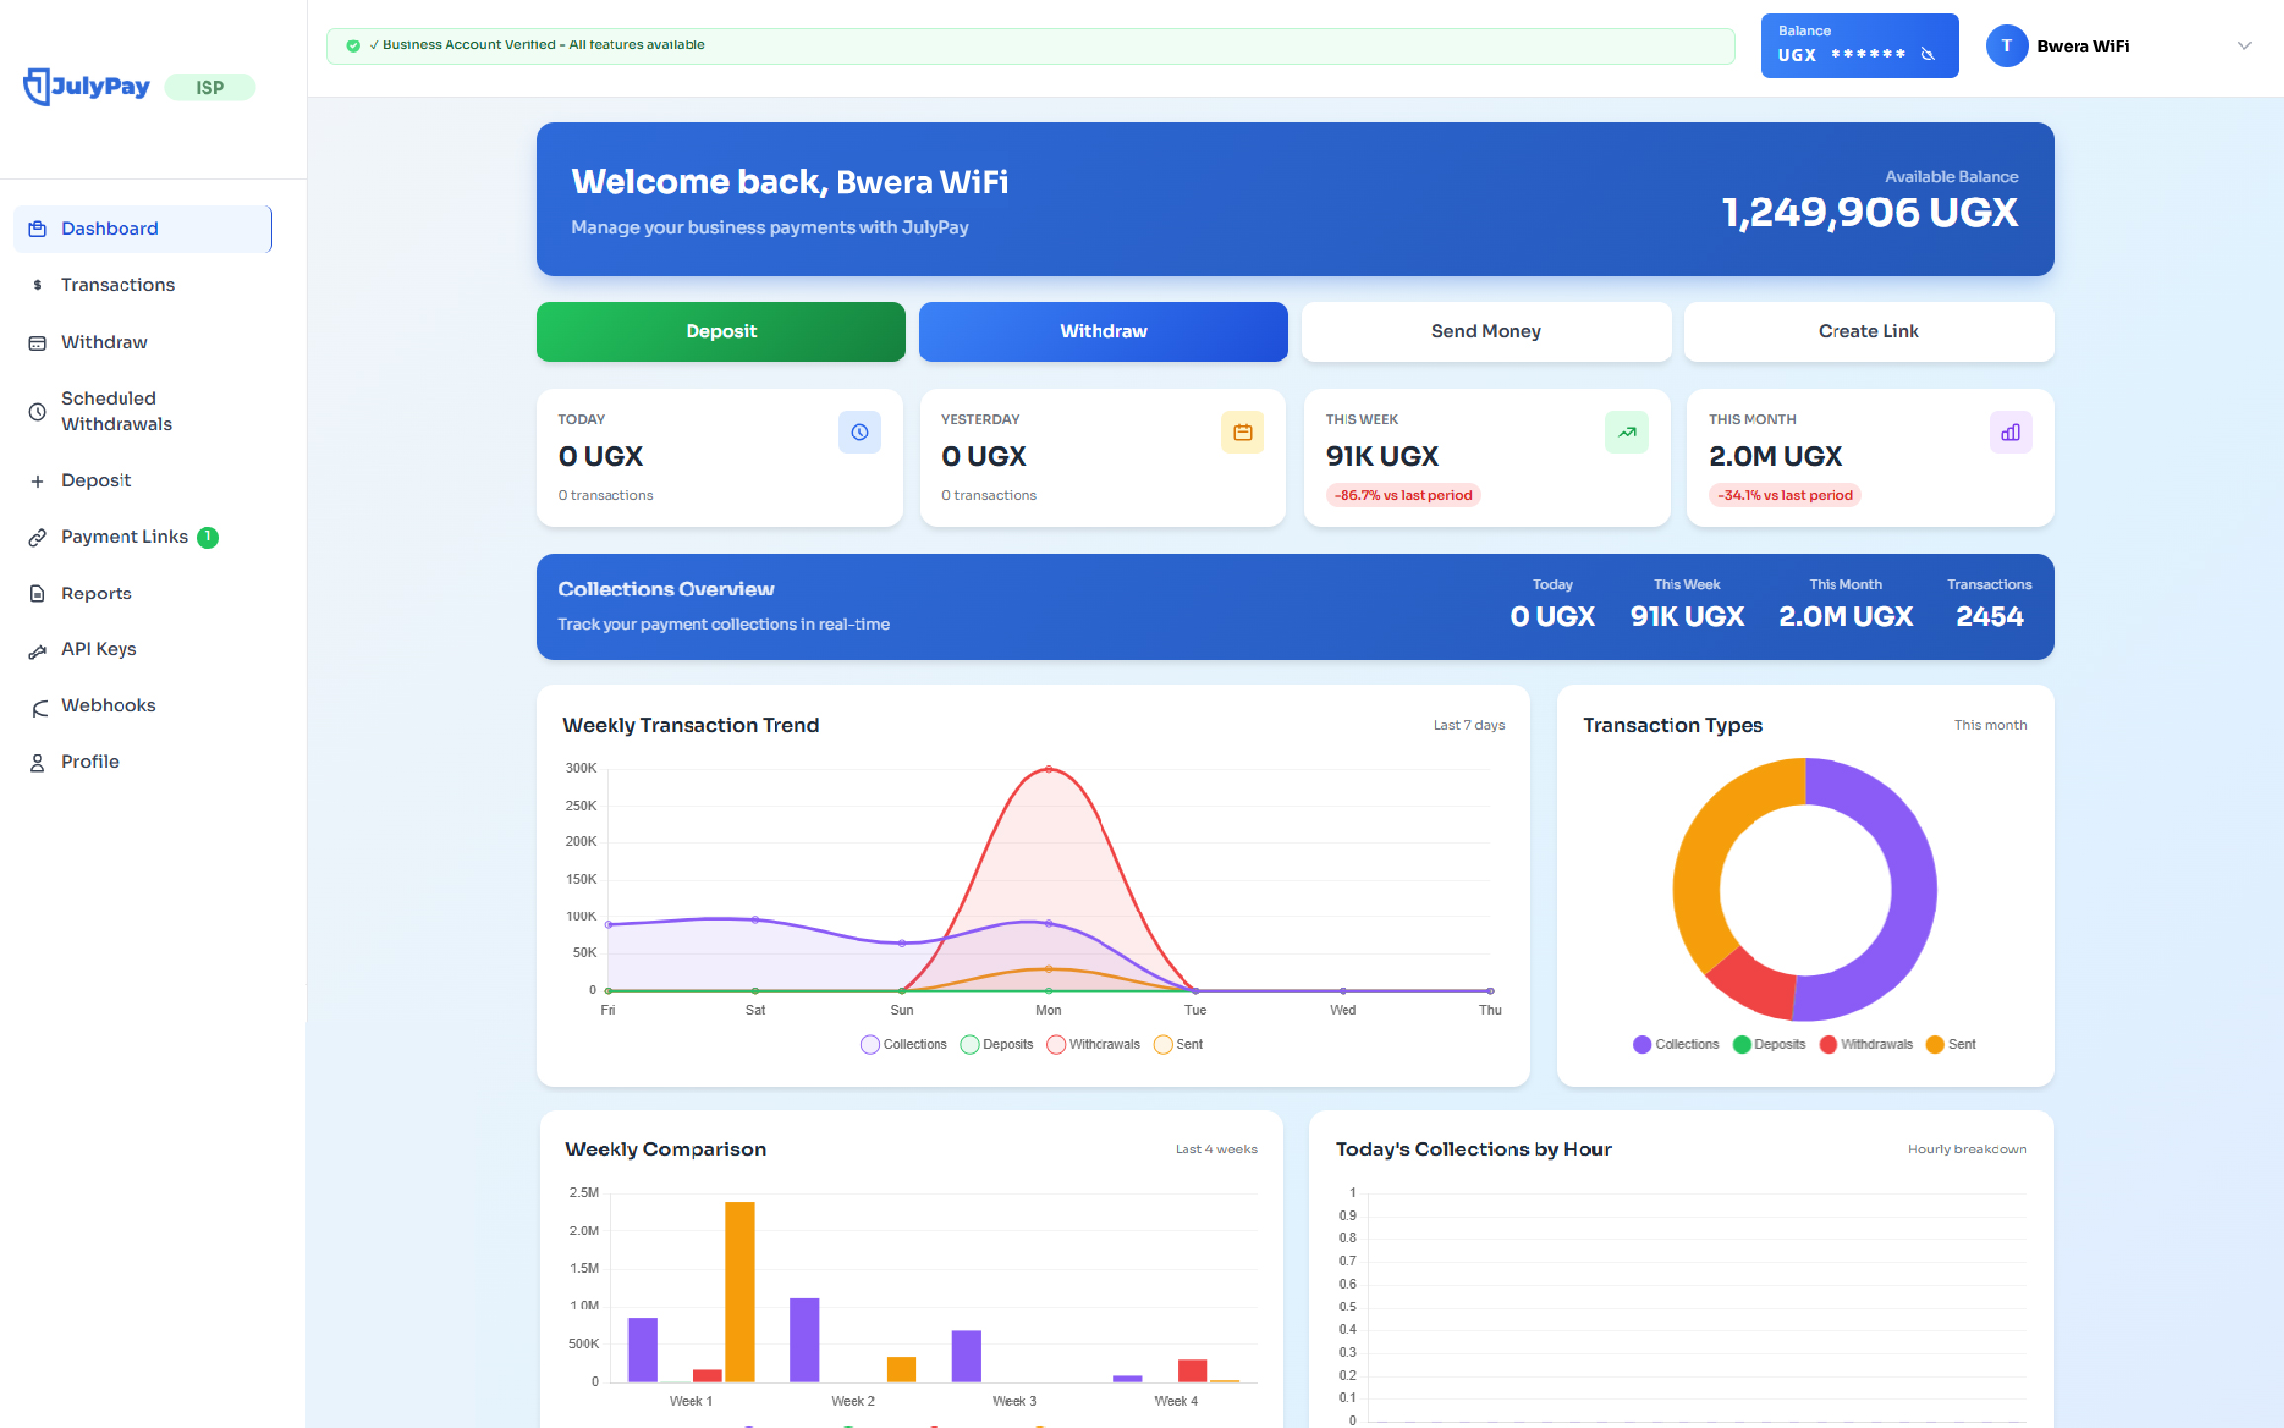The height and width of the screenshot is (1428, 2284).
Task: Click the bar chart icon on This Month card
Action: click(x=2010, y=433)
